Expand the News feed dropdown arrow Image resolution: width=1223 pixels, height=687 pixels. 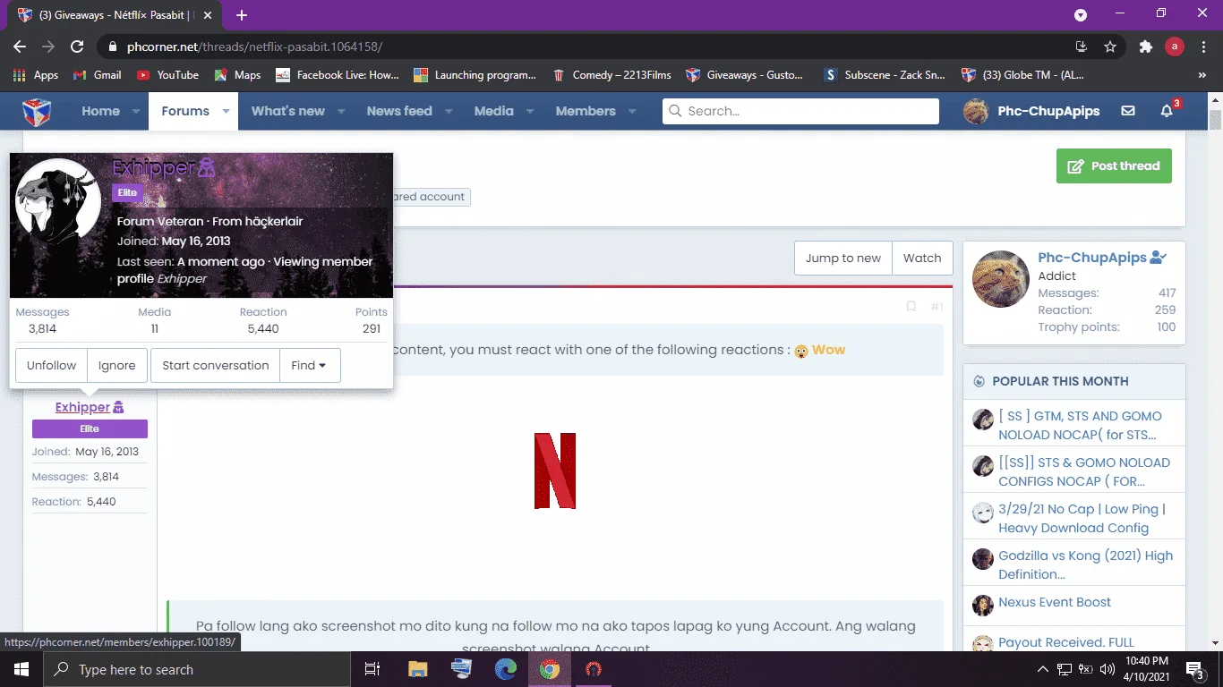(449, 112)
